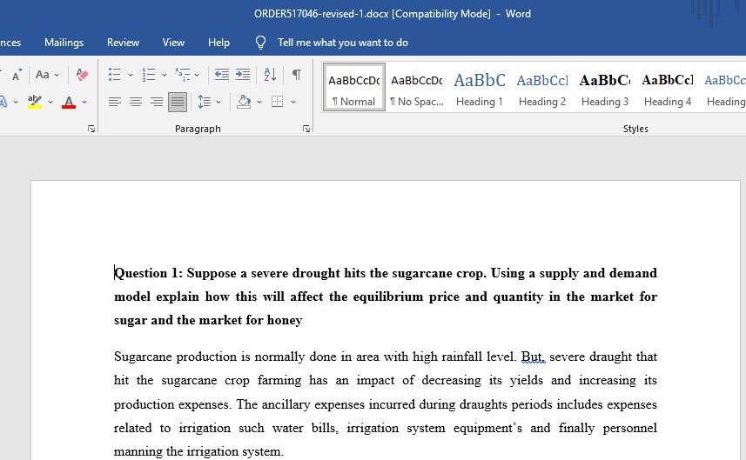Toggle the active Justify alignment button
746x460 pixels.
point(178,102)
